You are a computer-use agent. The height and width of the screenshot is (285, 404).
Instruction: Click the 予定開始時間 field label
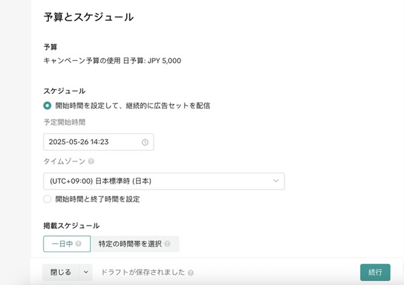coord(64,122)
